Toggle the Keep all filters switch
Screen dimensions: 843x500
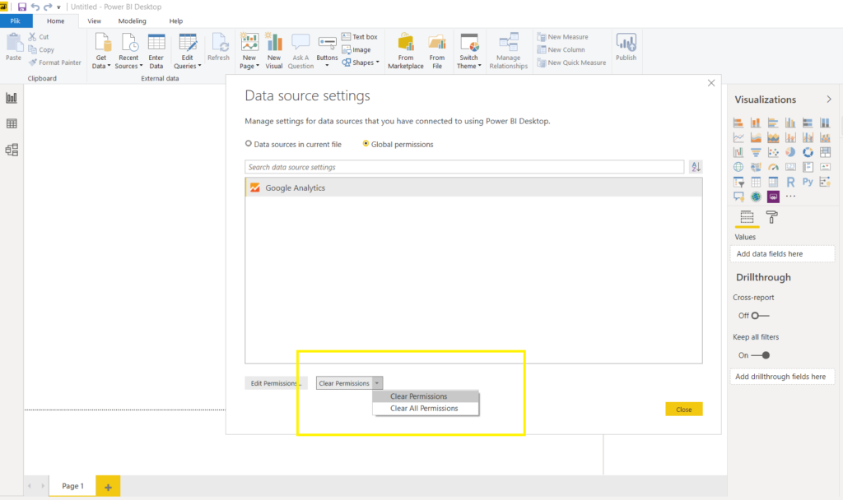pos(760,355)
